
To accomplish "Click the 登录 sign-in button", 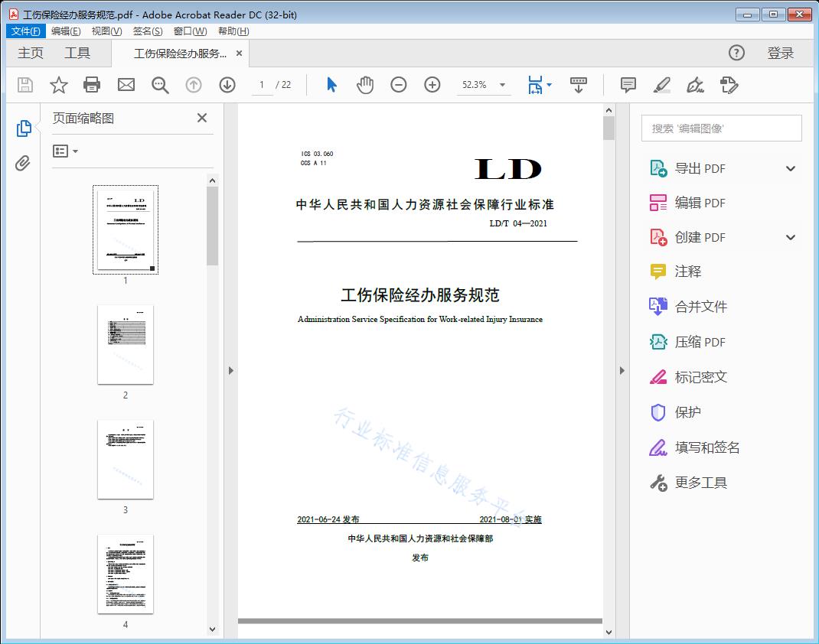I will click(780, 53).
